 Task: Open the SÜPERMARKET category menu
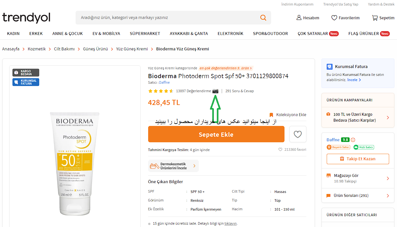coord(145,33)
